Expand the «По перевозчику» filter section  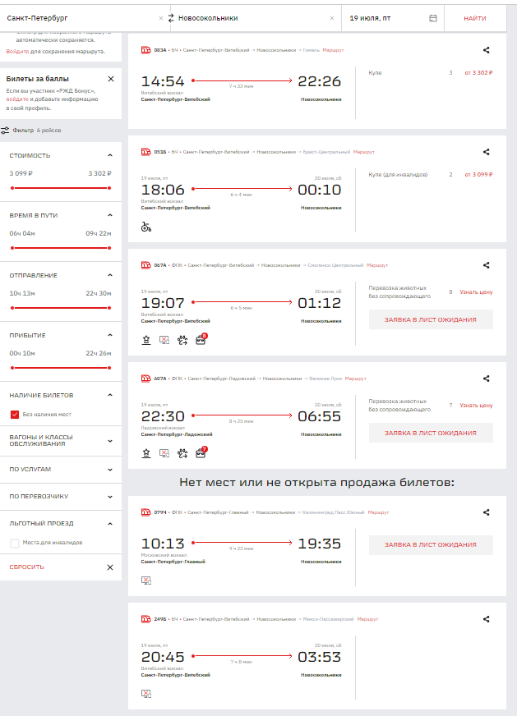(110, 497)
